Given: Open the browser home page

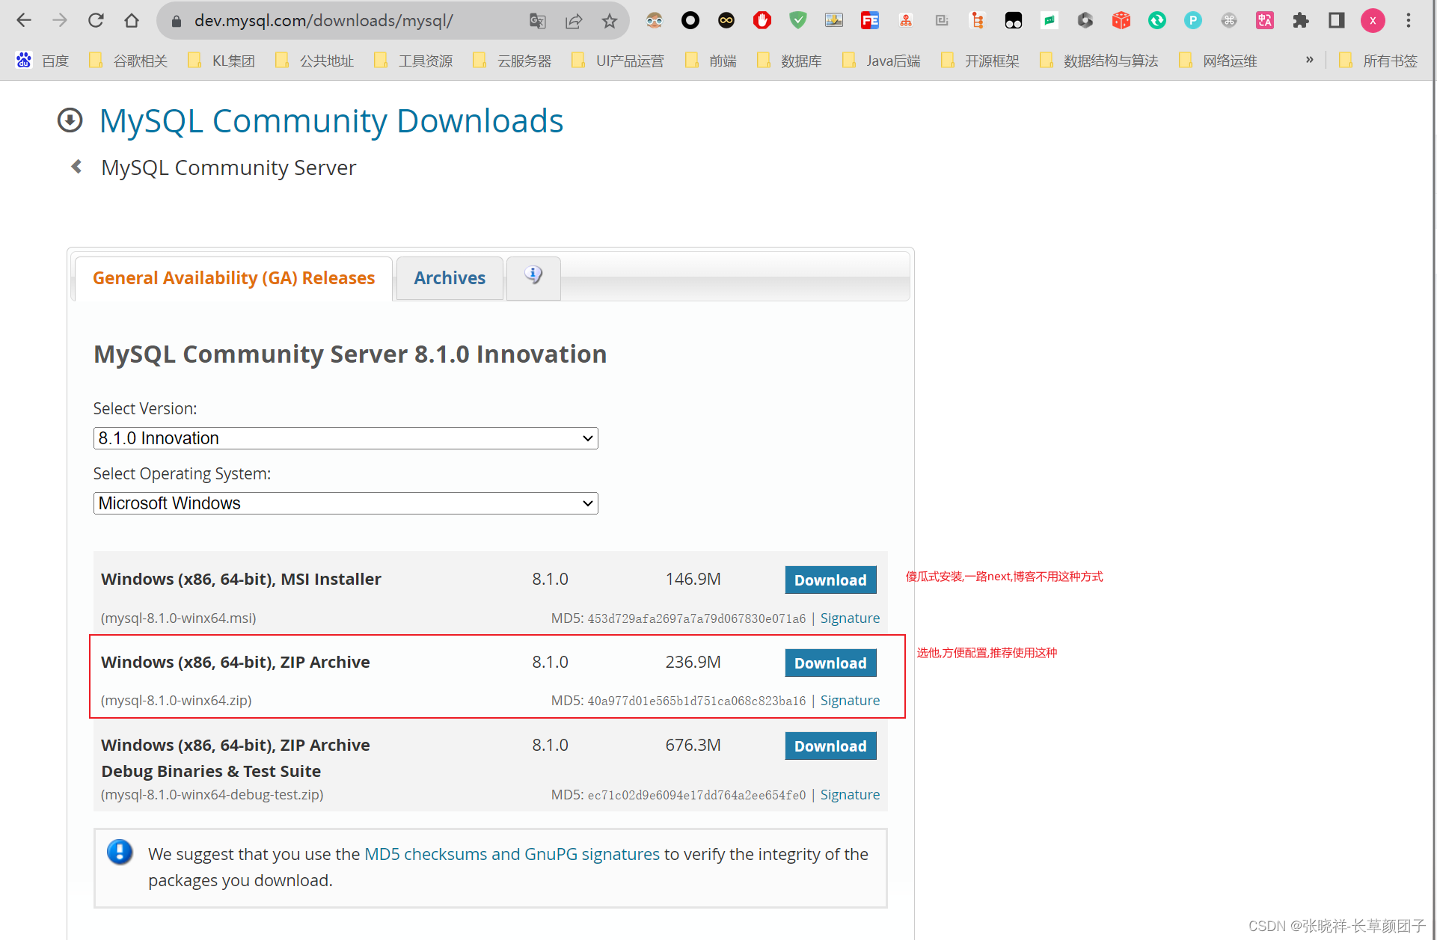Looking at the screenshot, I should (x=132, y=20).
